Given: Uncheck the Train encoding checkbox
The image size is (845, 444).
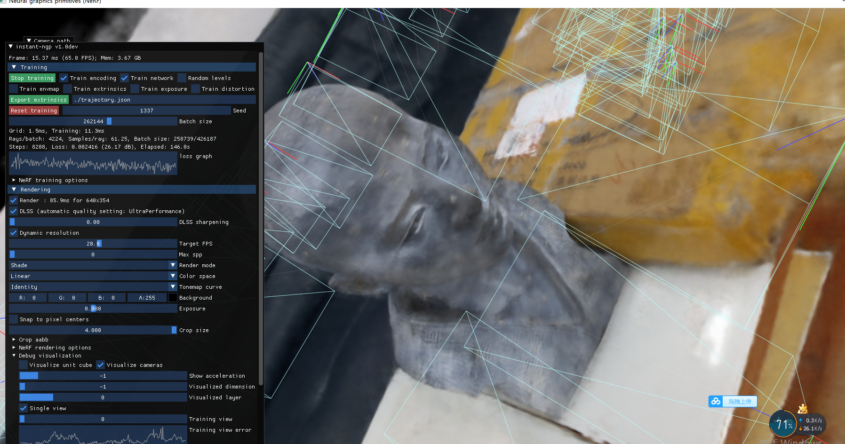Looking at the screenshot, I should pos(64,78).
